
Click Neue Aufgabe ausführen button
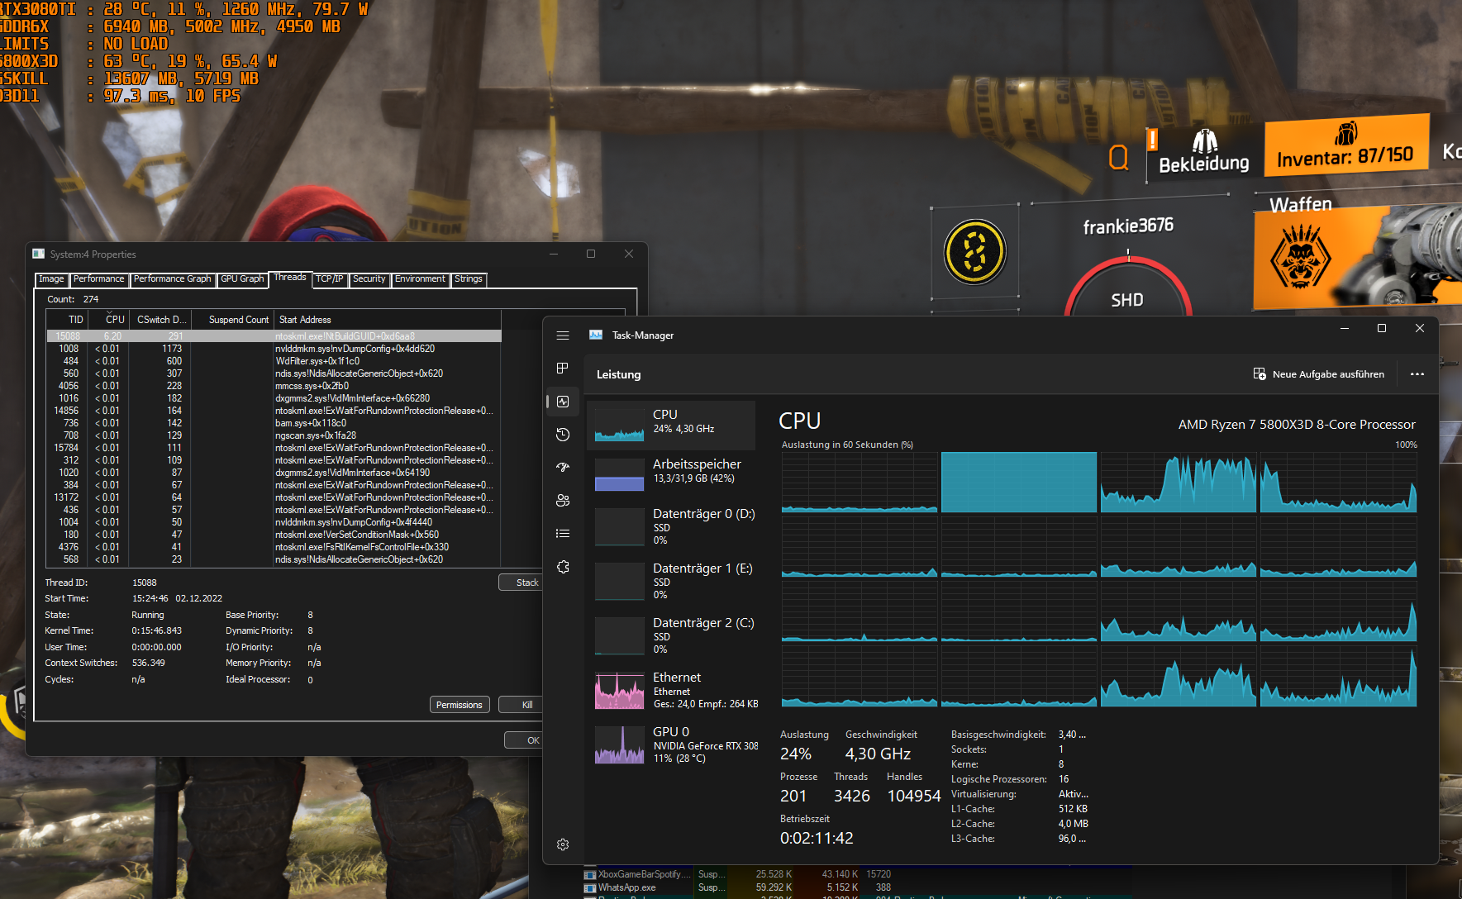coord(1319,374)
